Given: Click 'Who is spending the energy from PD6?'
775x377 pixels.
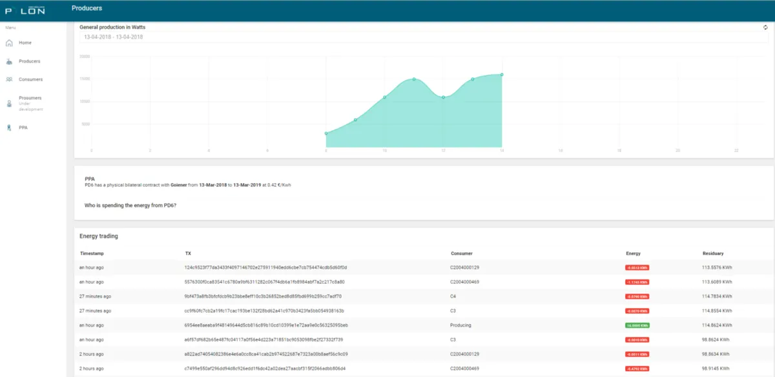Looking at the screenshot, I should (x=130, y=206).
